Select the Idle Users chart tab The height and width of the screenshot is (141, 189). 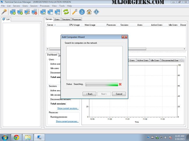tap(155, 60)
